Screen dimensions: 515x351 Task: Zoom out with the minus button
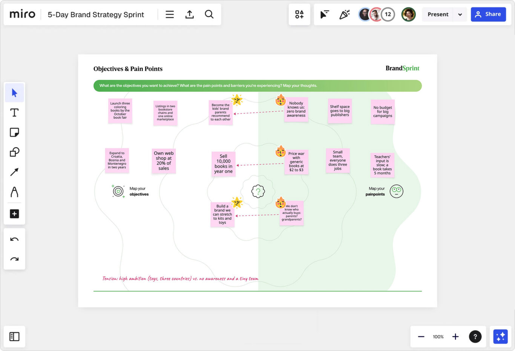pyautogui.click(x=421, y=336)
